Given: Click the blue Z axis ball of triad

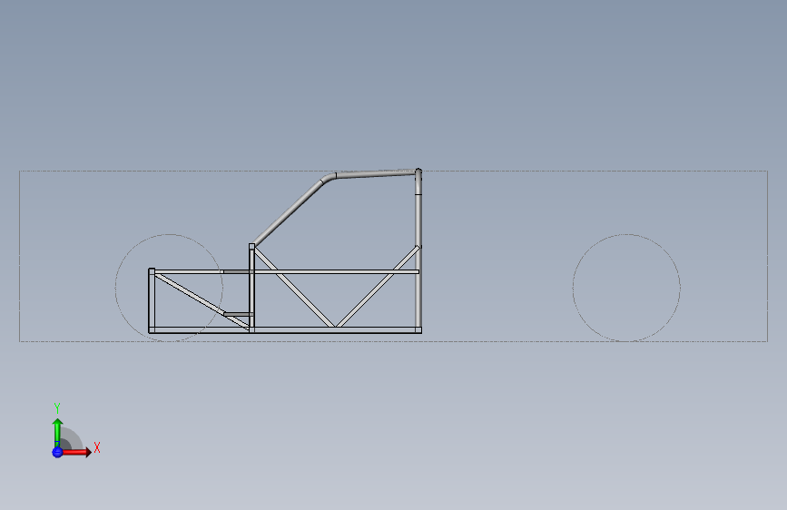Looking at the screenshot, I should point(57,452).
